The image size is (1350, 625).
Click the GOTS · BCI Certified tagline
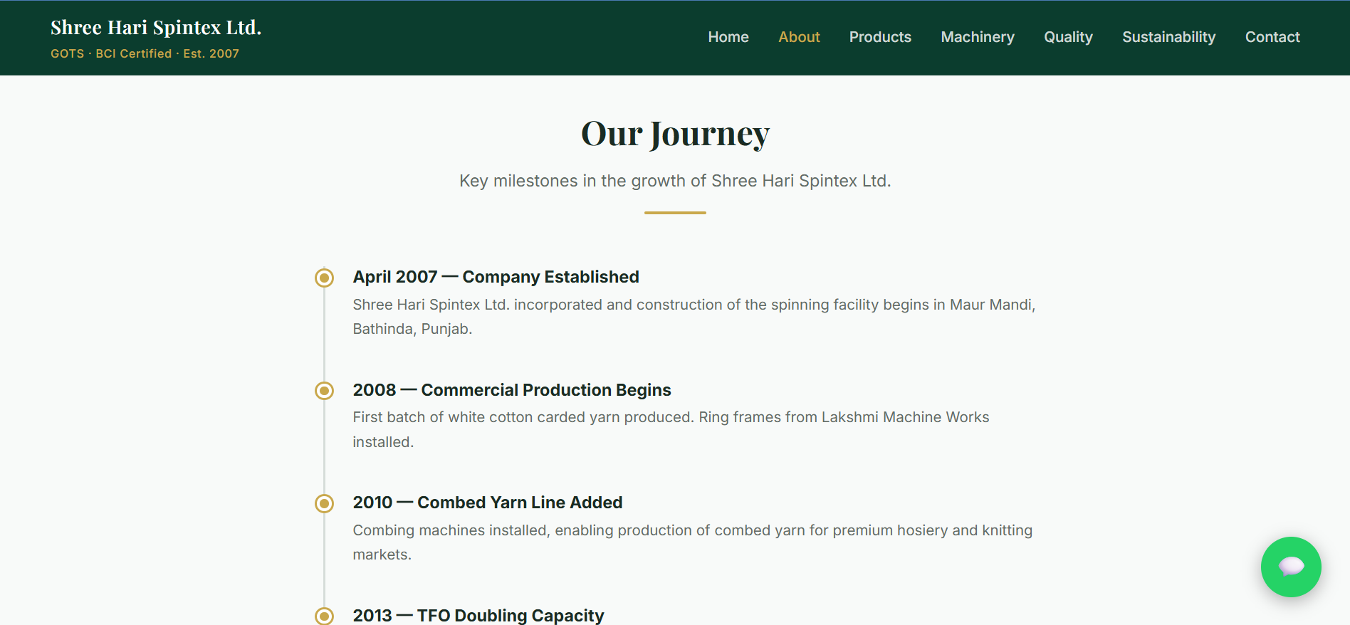tap(145, 53)
